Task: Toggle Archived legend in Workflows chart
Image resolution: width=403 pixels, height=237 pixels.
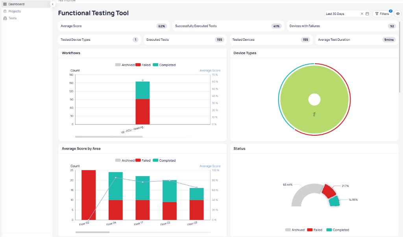Action: (x=125, y=65)
